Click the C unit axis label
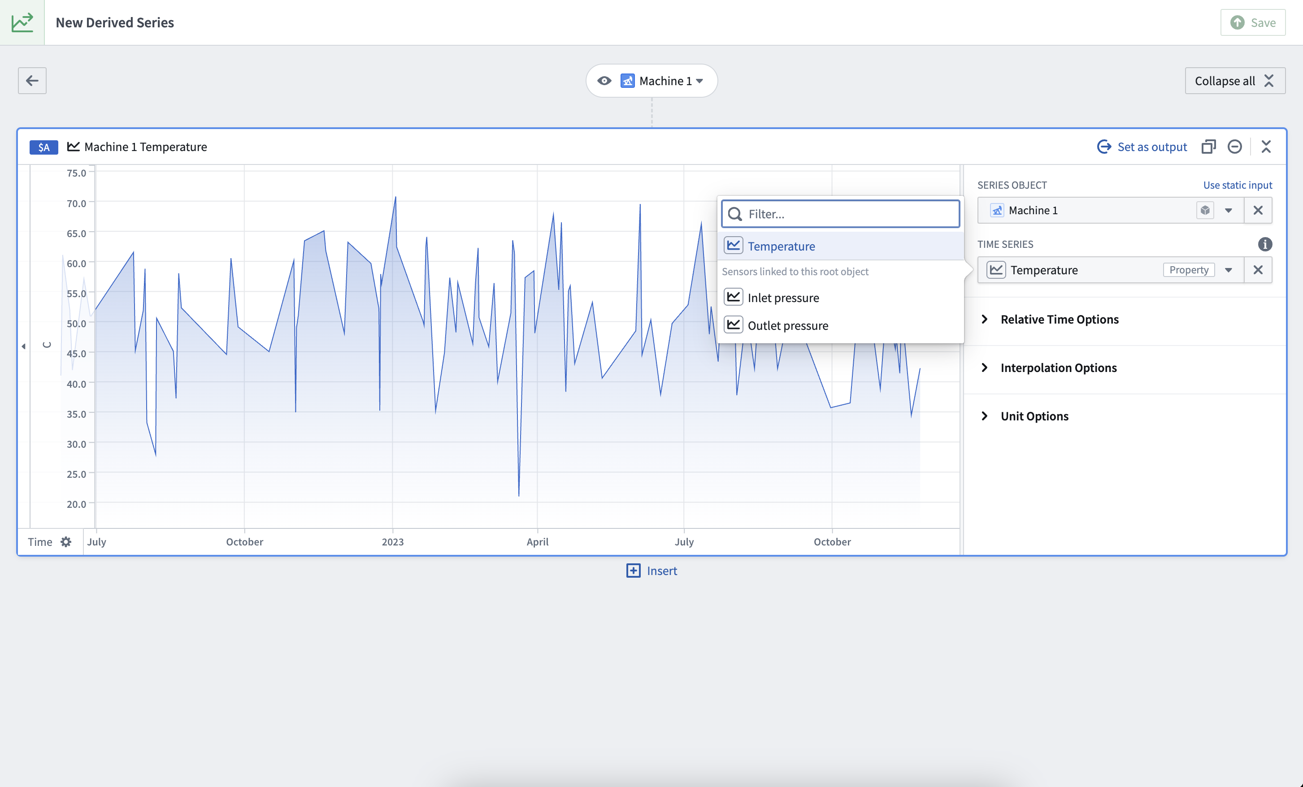The image size is (1303, 787). pos(47,345)
